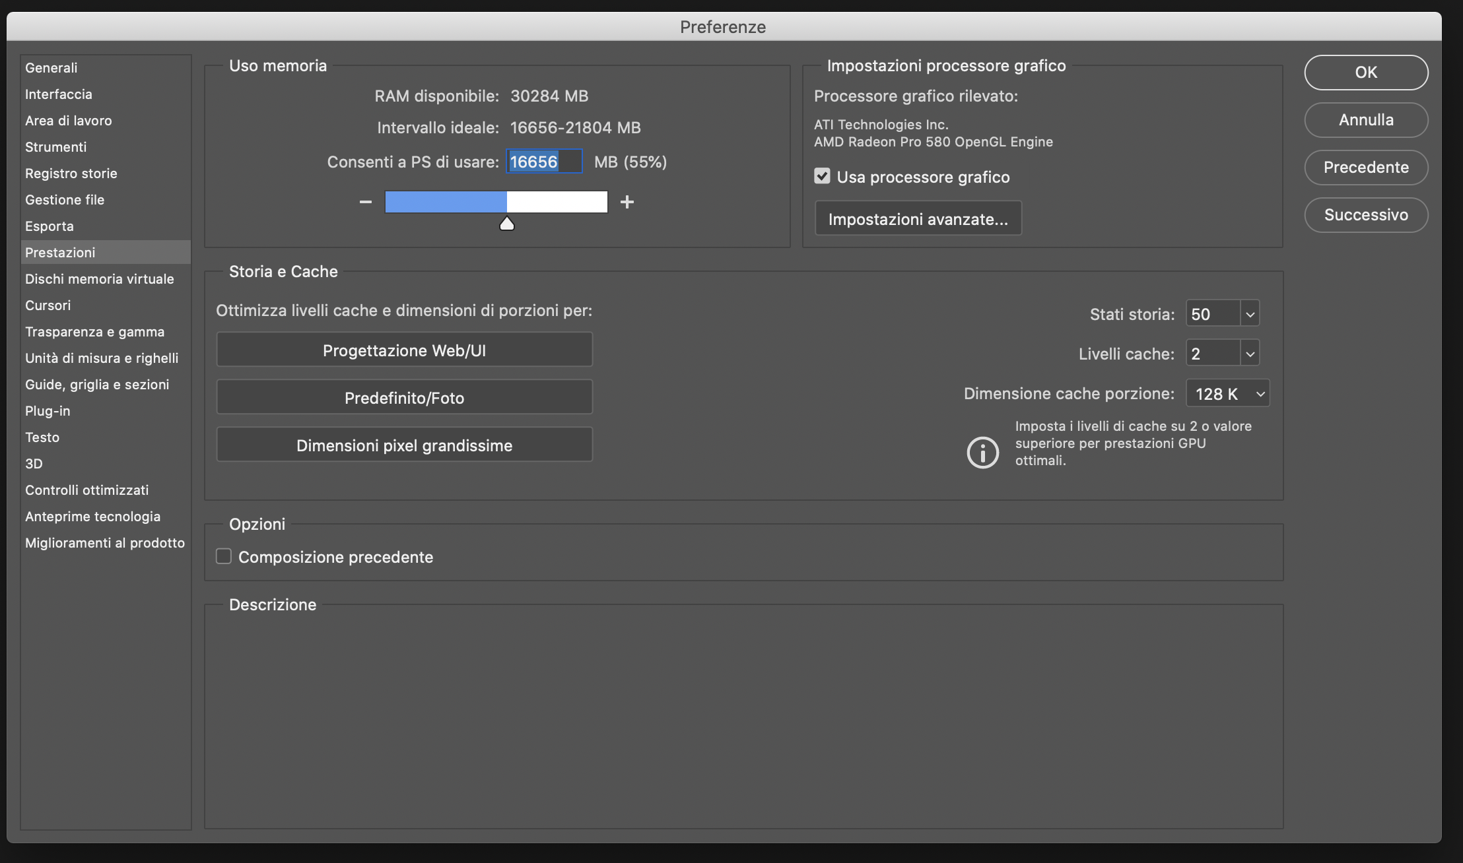
Task: Select the memory amount input field
Action: (x=543, y=162)
